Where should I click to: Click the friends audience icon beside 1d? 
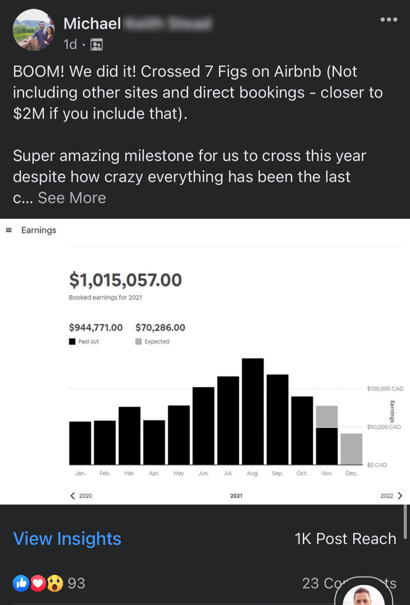(96, 45)
